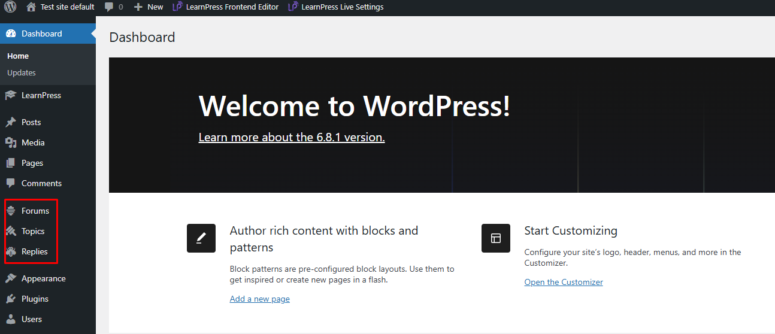Open Posts in sidebar
The width and height of the screenshot is (775, 334).
point(31,122)
